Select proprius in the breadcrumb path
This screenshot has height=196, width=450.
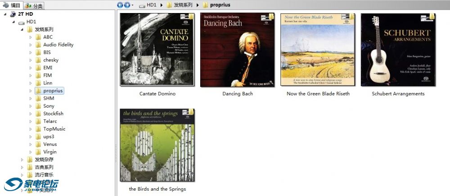click(x=220, y=5)
